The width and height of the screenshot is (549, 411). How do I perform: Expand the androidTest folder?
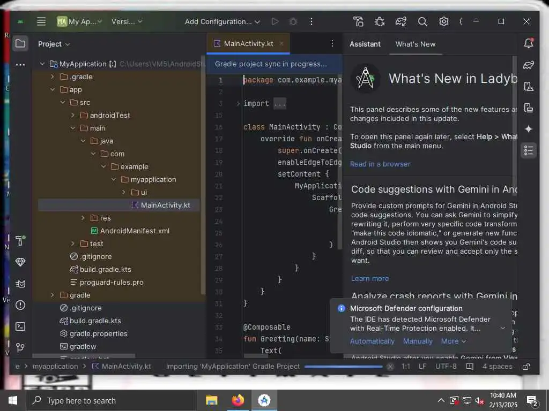click(73, 116)
